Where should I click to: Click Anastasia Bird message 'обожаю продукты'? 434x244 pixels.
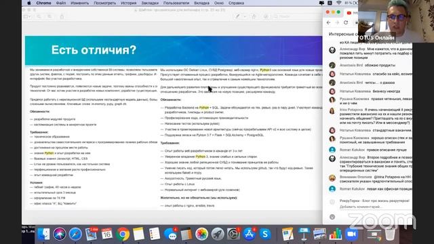[x=380, y=65]
